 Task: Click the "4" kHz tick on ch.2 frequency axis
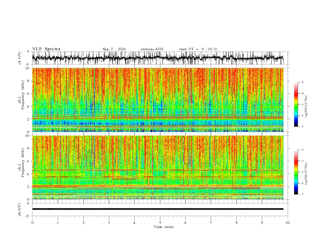click(x=29, y=174)
